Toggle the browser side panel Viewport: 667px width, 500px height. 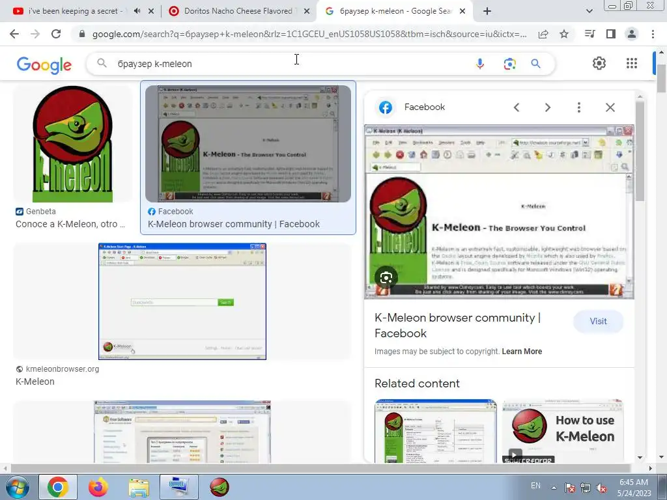point(611,34)
